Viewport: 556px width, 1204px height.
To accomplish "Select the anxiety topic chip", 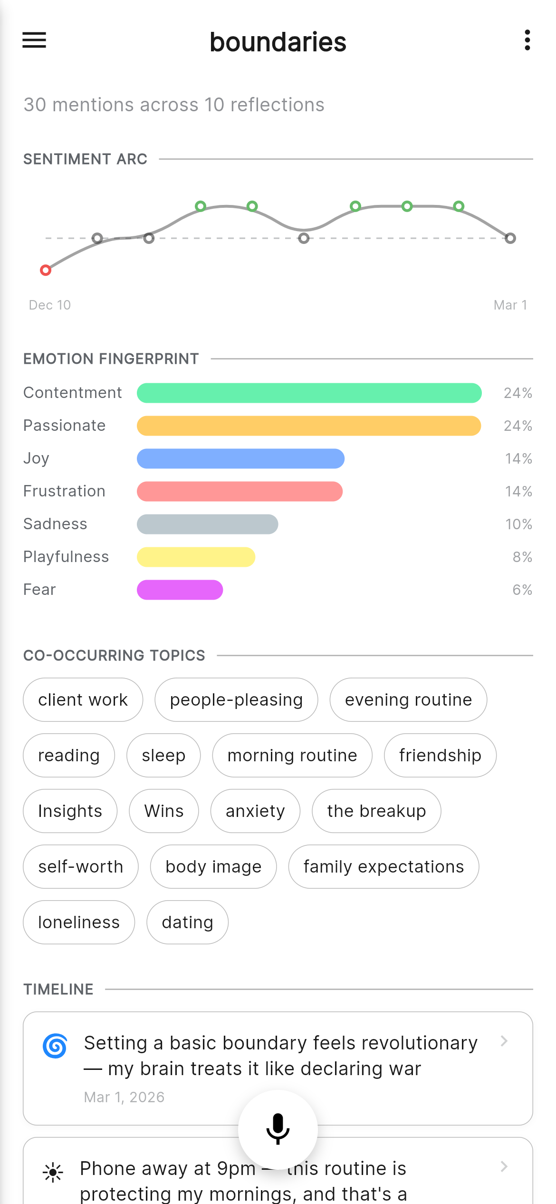I will point(255,811).
